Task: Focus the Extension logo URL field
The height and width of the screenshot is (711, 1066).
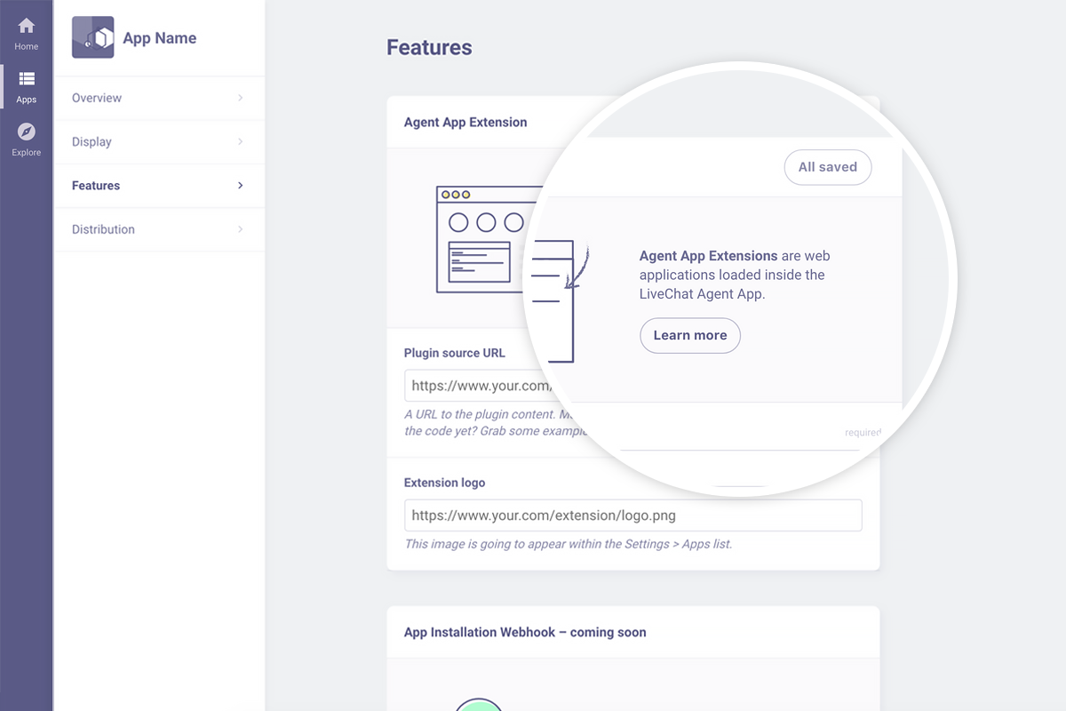Action: click(x=633, y=515)
